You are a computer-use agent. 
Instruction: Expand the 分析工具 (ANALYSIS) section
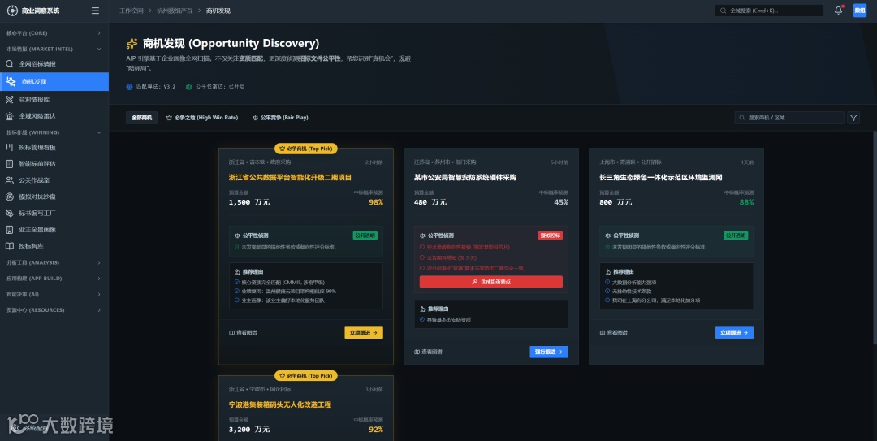pyautogui.click(x=54, y=262)
